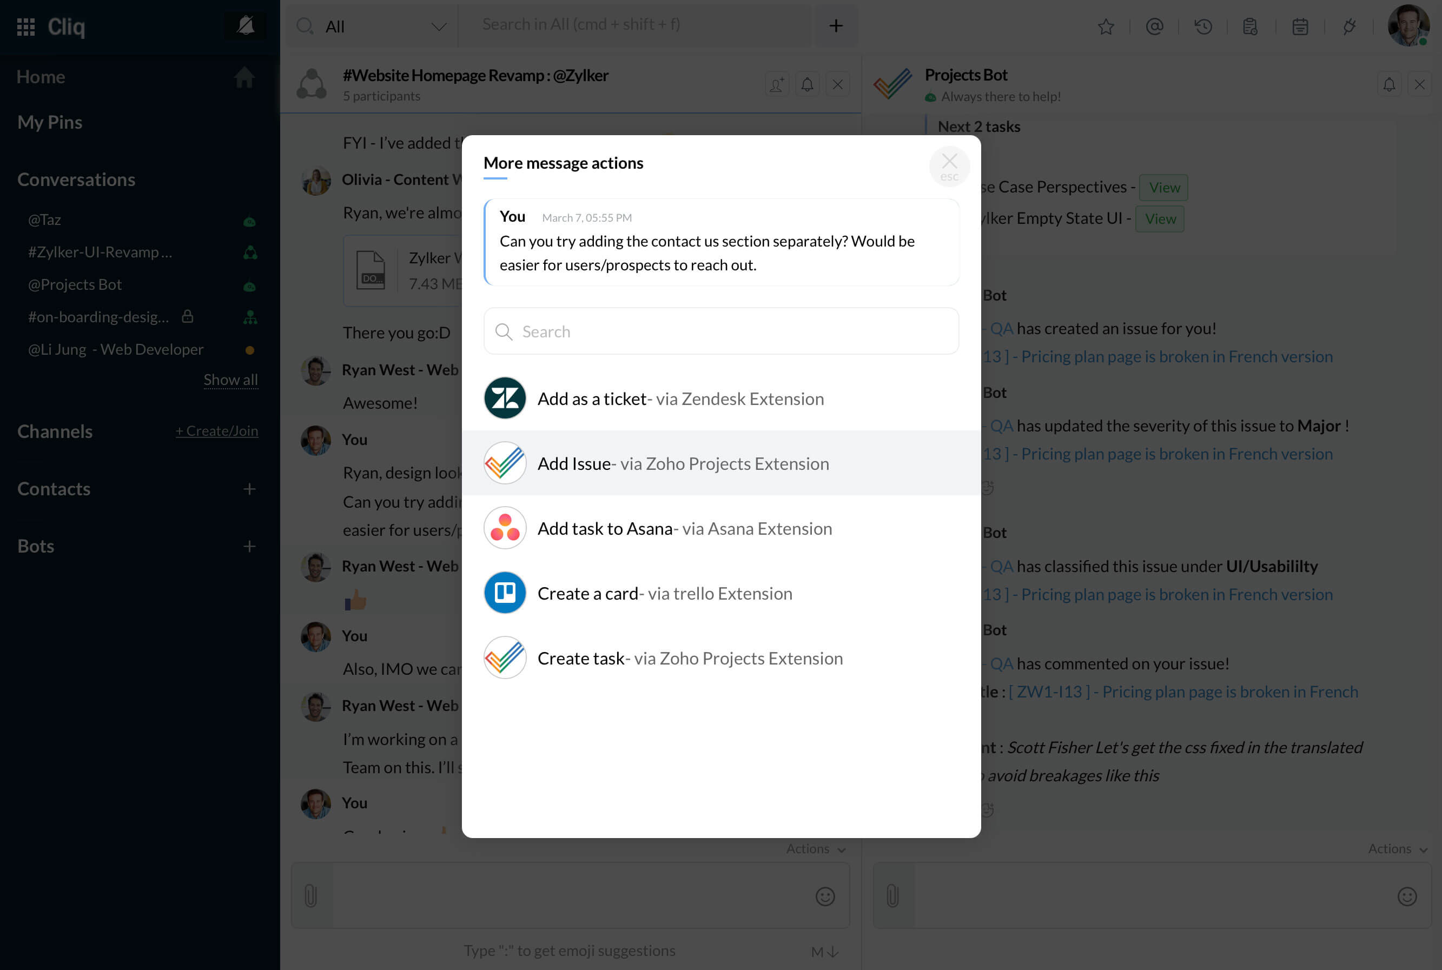Click the Trello extension icon

coord(505,593)
